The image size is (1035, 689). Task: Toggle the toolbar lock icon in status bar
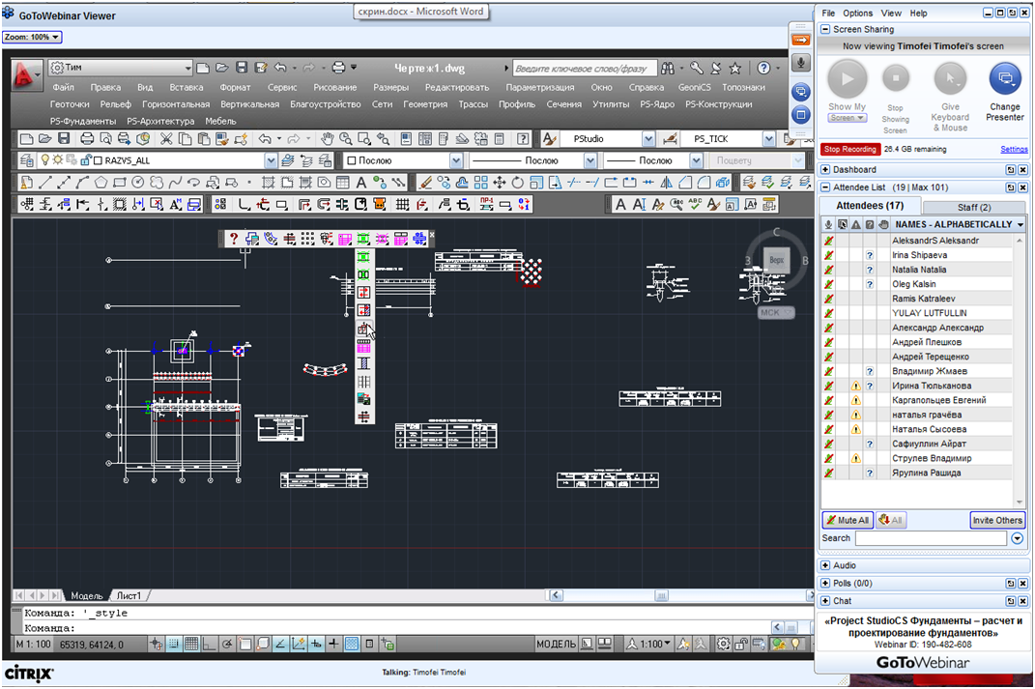point(741,644)
